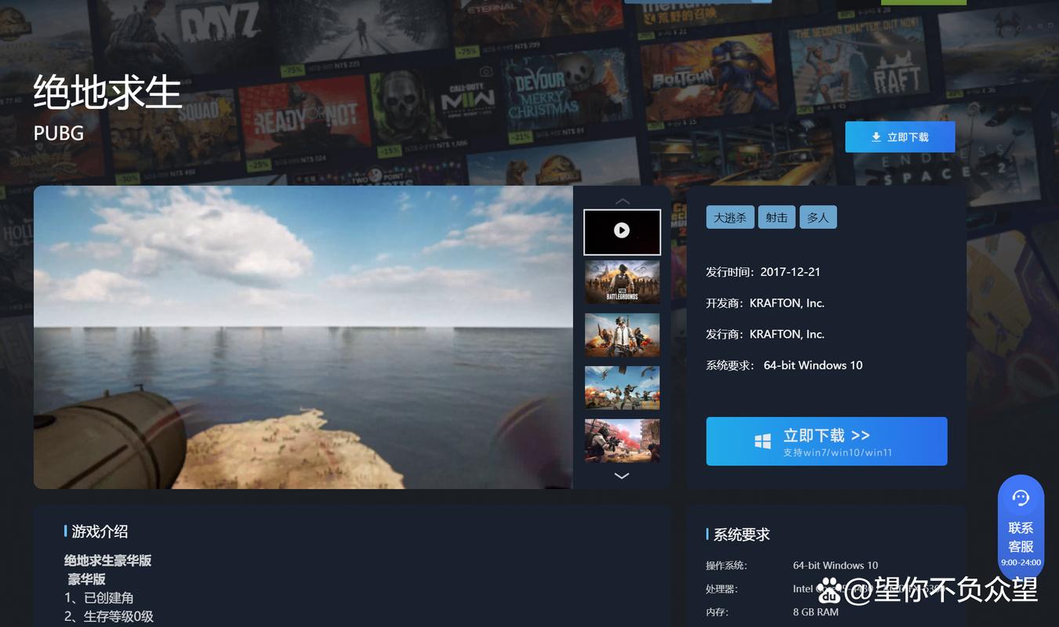Click the 系统要求 section heading
1059x627 pixels.
pos(742,535)
